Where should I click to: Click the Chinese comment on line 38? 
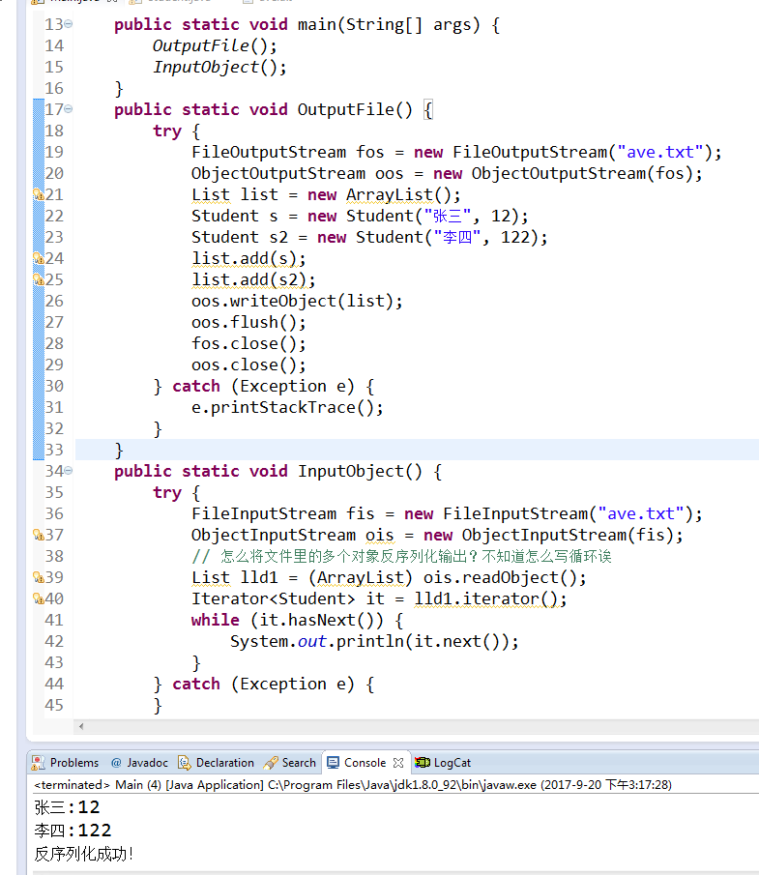pyautogui.click(x=402, y=556)
